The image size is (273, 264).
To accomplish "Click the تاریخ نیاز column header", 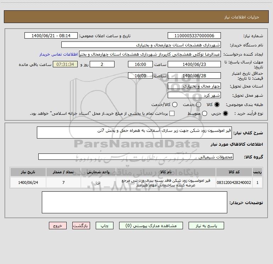I will pos(28,172).
